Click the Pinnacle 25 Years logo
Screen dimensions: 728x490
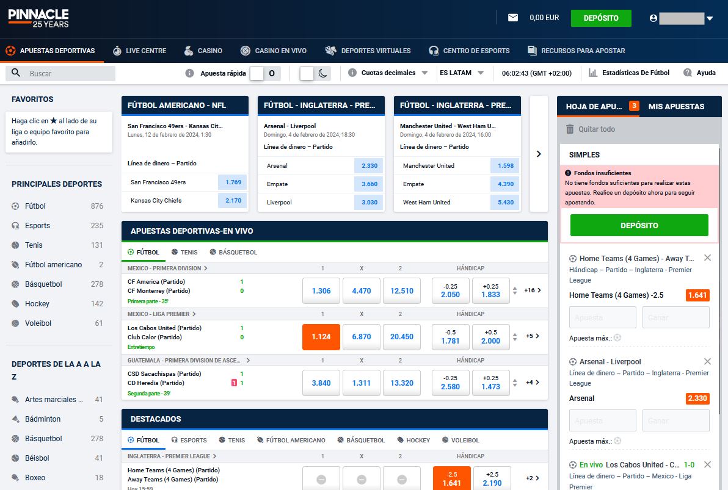(38, 18)
